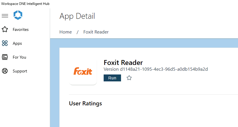The height and width of the screenshot is (127, 238).
Task: Click the Support lifebuoy icon
Action: (x=5, y=71)
